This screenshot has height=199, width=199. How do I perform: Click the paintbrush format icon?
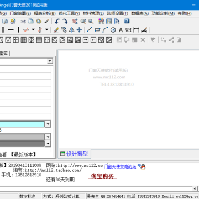tap(46, 21)
